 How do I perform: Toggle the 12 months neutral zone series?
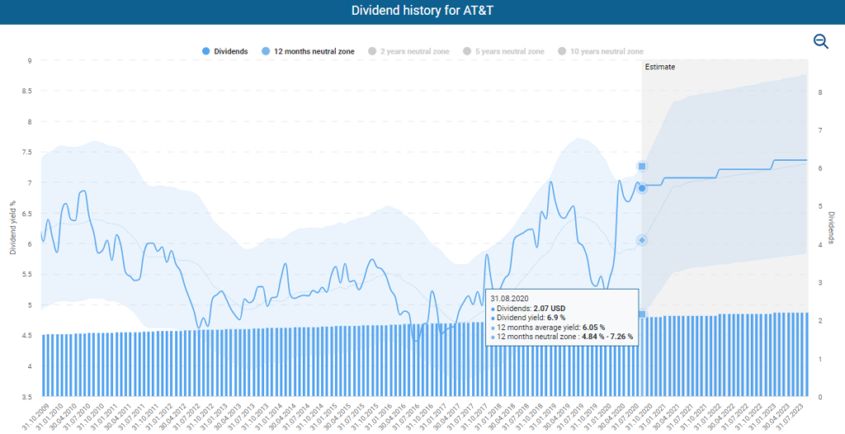click(308, 51)
